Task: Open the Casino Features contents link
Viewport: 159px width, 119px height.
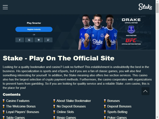Action: 18,101
